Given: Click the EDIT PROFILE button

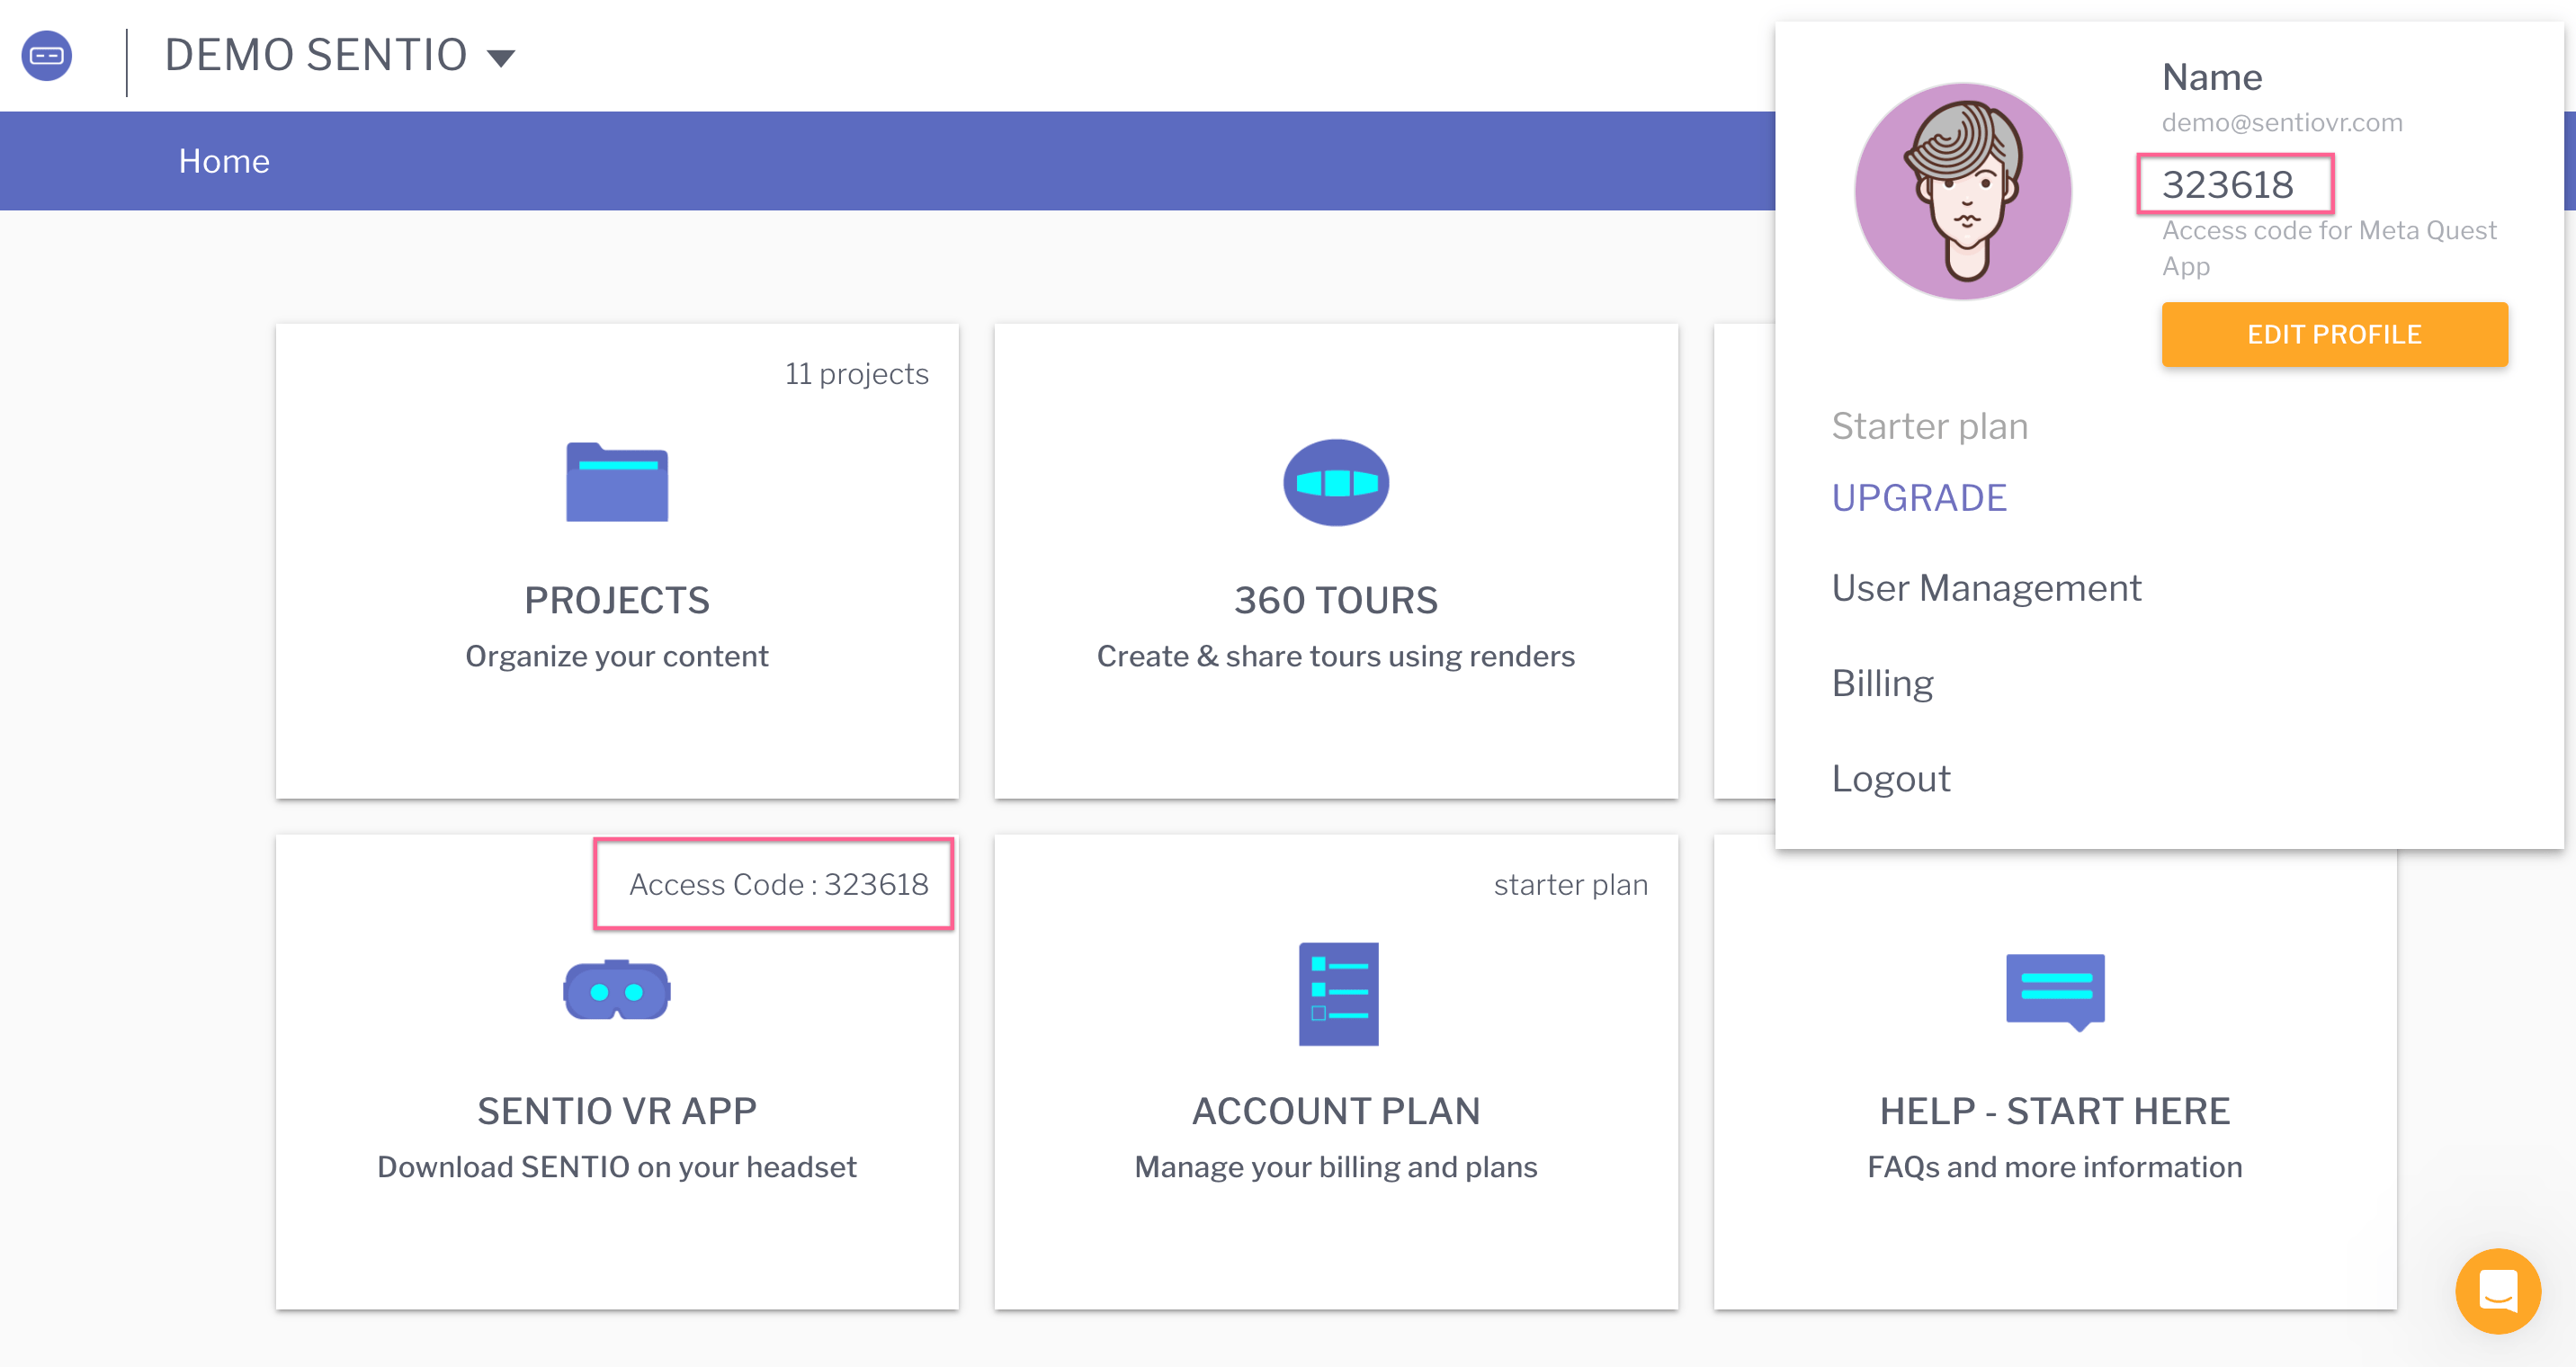Looking at the screenshot, I should (x=2335, y=334).
